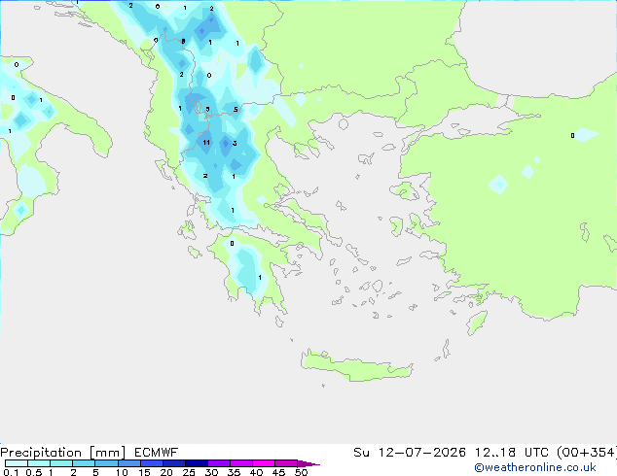Pick the legend swatch between 1 and 2
Image resolution: width=617 pixels, height=476 pixels.
(x=61, y=463)
